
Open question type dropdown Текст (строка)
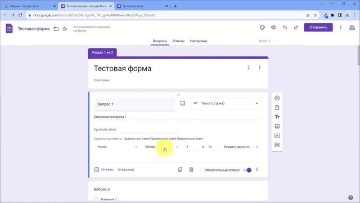pos(226,103)
